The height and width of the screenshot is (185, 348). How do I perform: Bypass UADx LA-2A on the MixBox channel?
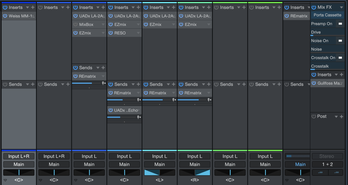[75, 16]
